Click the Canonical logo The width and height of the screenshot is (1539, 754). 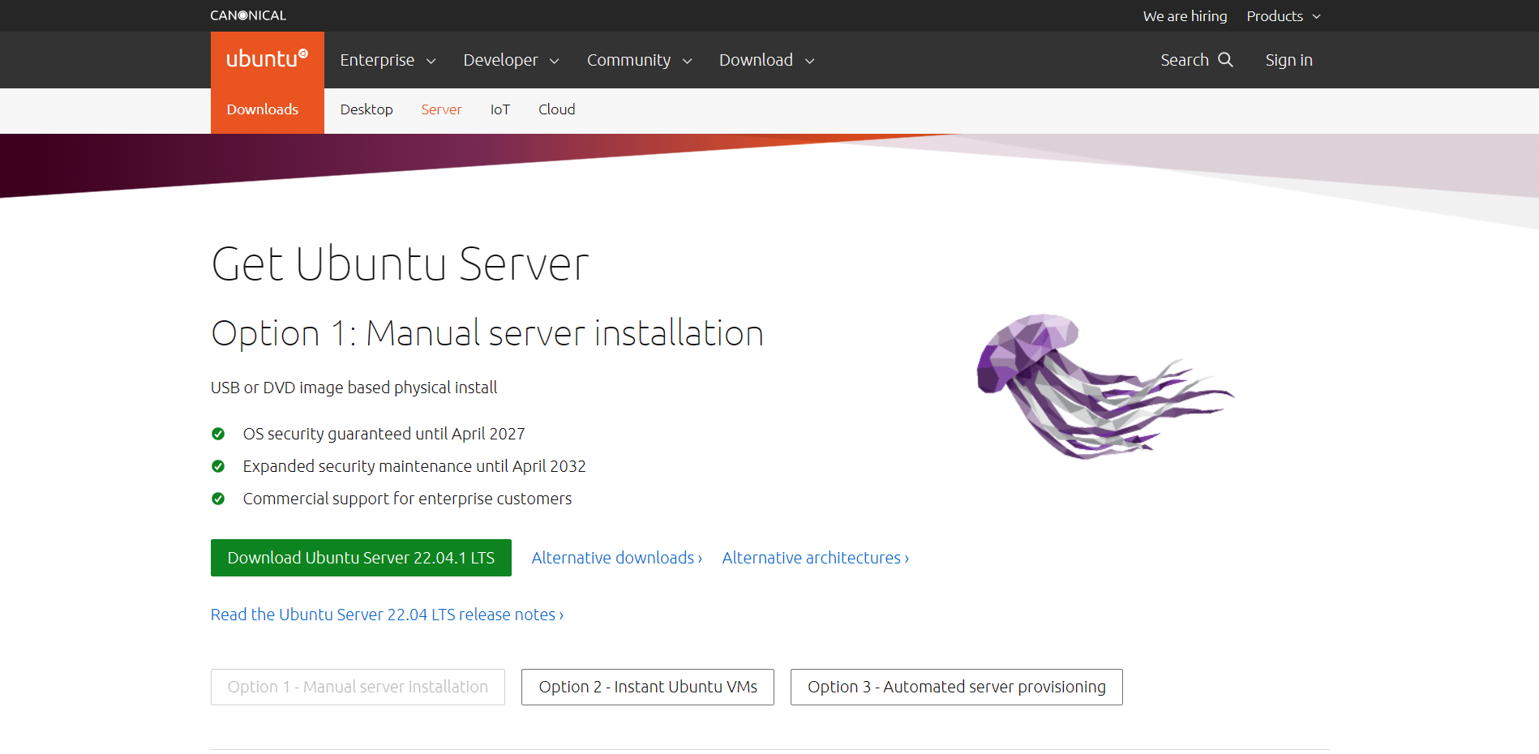(x=247, y=15)
